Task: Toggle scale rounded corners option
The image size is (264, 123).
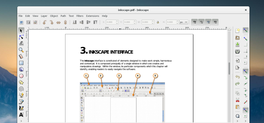Action: [201, 22]
